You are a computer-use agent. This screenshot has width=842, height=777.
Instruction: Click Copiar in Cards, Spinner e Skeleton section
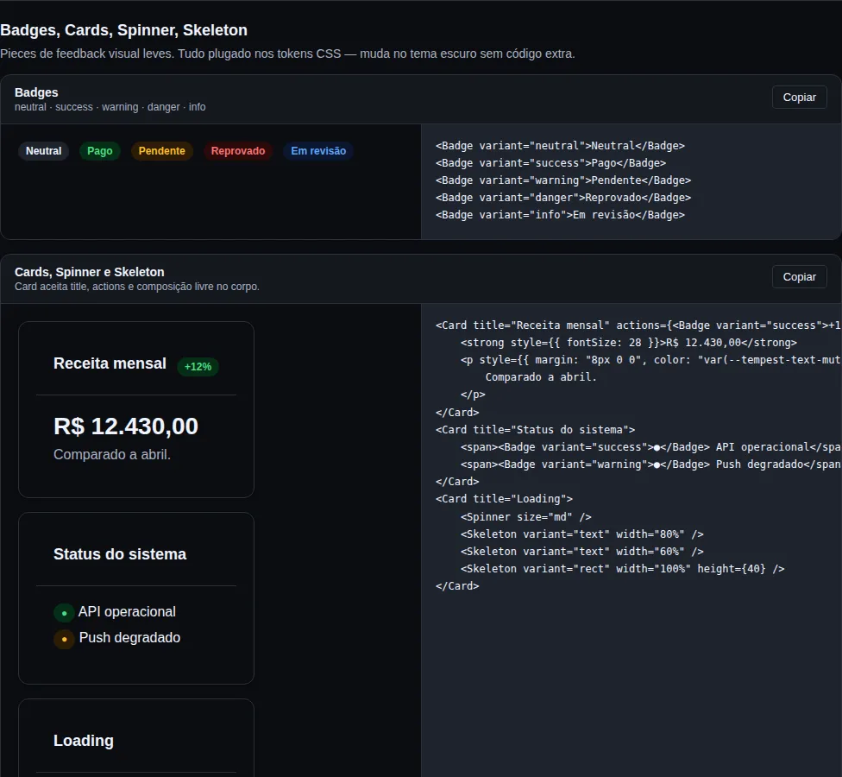(x=799, y=277)
